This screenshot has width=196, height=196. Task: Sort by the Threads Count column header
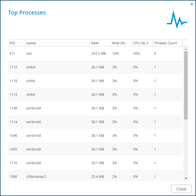pyautogui.click(x=168, y=43)
